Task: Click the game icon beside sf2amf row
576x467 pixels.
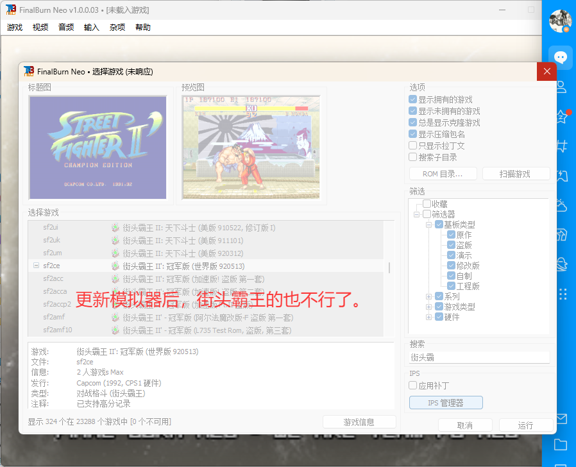Action: [115, 318]
